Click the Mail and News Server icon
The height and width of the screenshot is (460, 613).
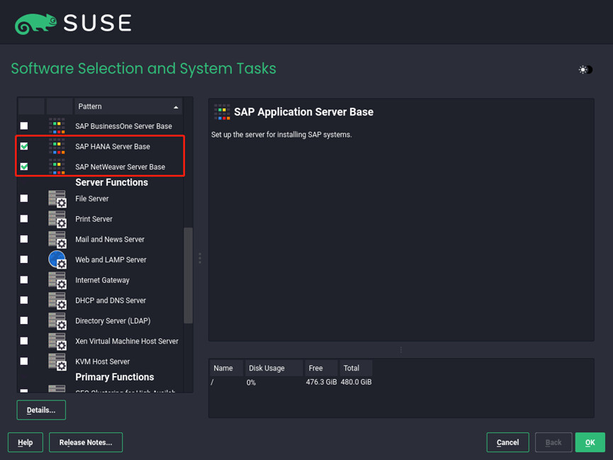click(x=57, y=240)
